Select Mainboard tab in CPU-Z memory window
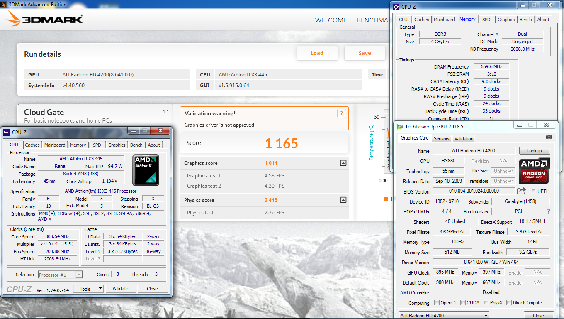This screenshot has width=564, height=319. (444, 20)
